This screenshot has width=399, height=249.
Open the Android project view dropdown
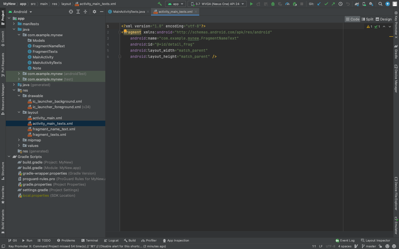coord(20,12)
